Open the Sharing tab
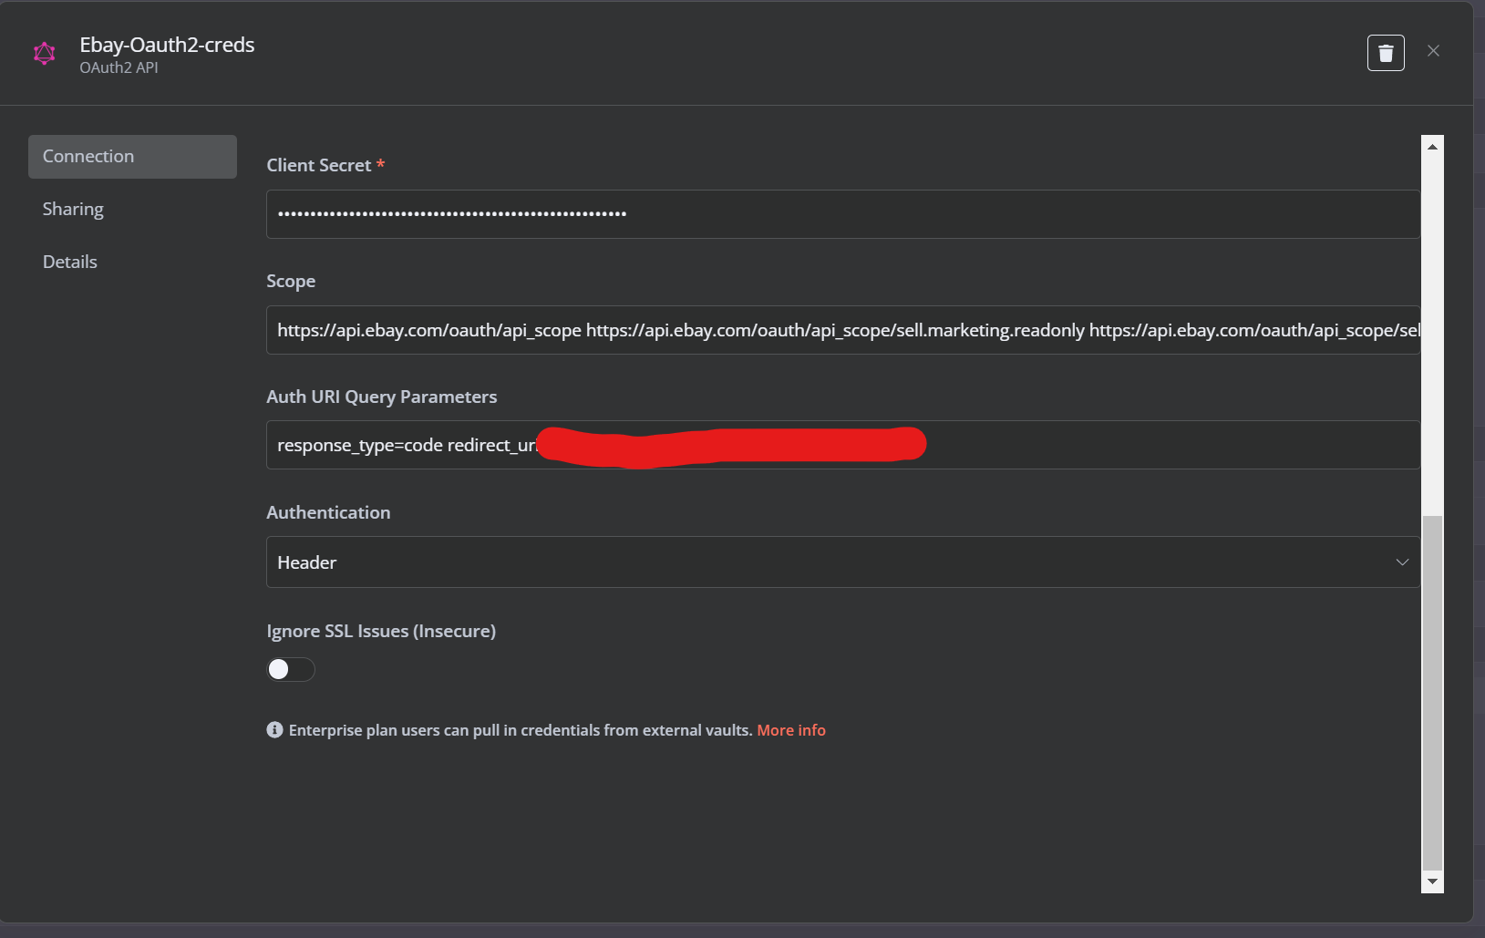1485x938 pixels. [73, 209]
